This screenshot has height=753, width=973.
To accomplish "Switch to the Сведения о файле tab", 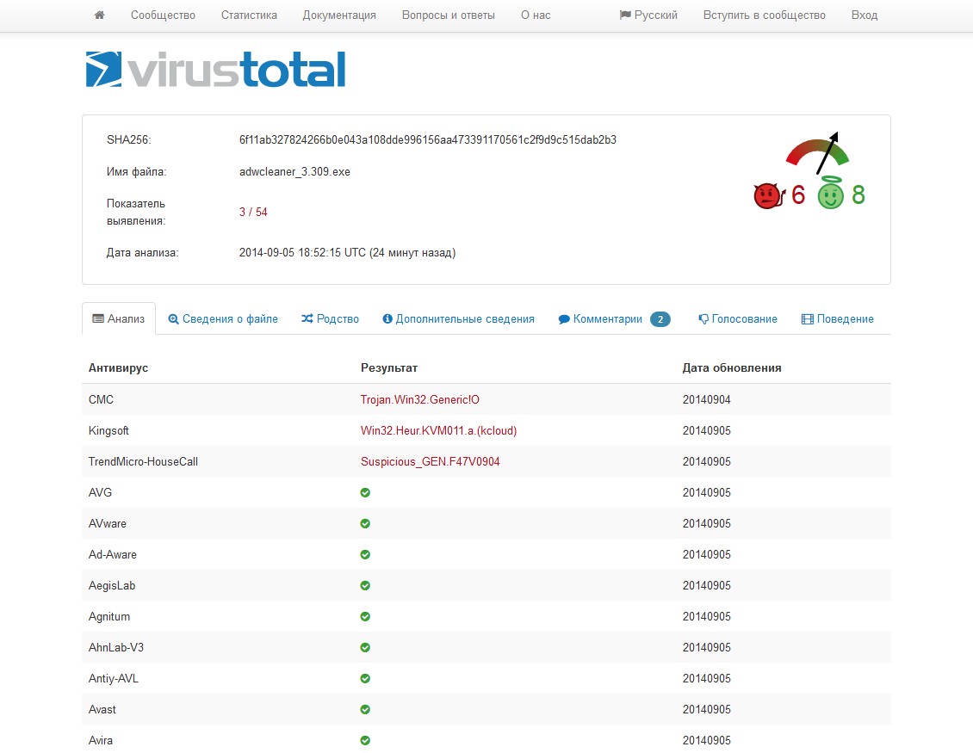I will (223, 318).
